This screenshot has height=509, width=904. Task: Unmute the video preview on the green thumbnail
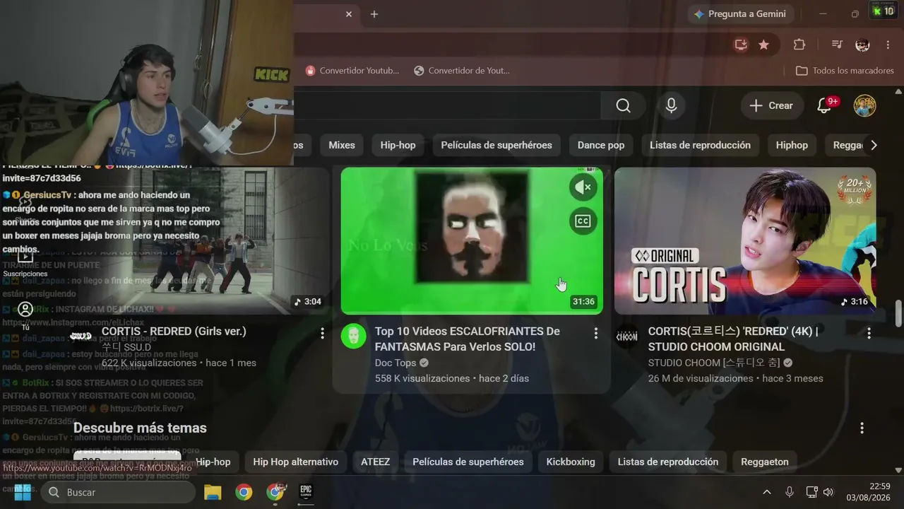click(x=583, y=187)
